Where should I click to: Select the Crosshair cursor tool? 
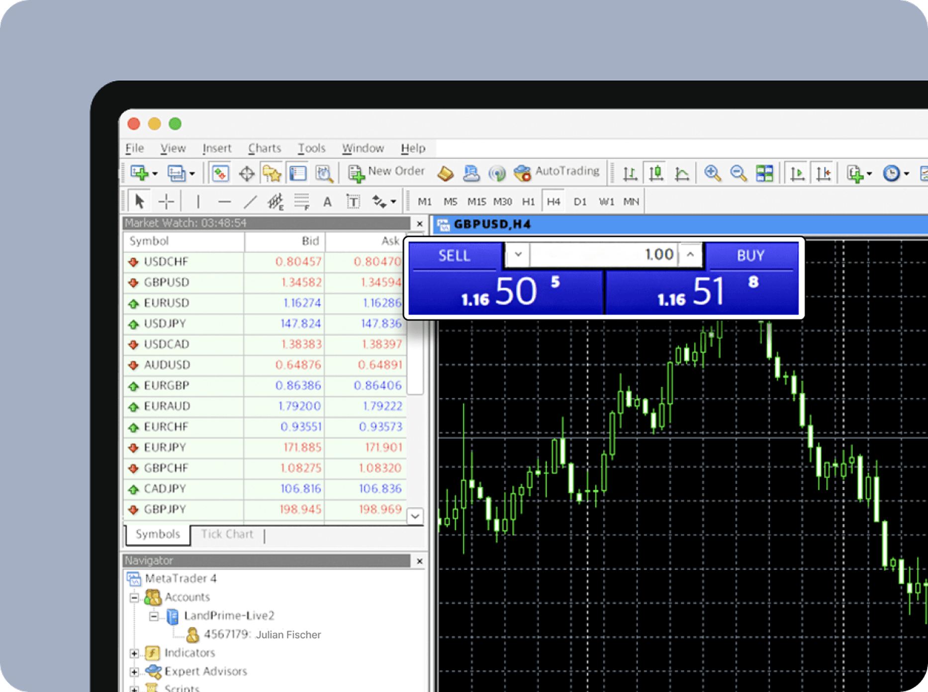[x=166, y=201]
